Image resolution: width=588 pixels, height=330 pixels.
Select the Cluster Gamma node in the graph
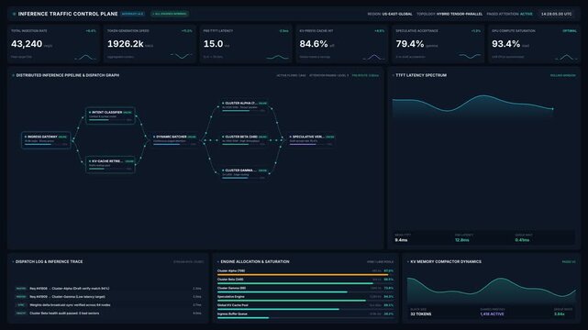tap(245, 173)
